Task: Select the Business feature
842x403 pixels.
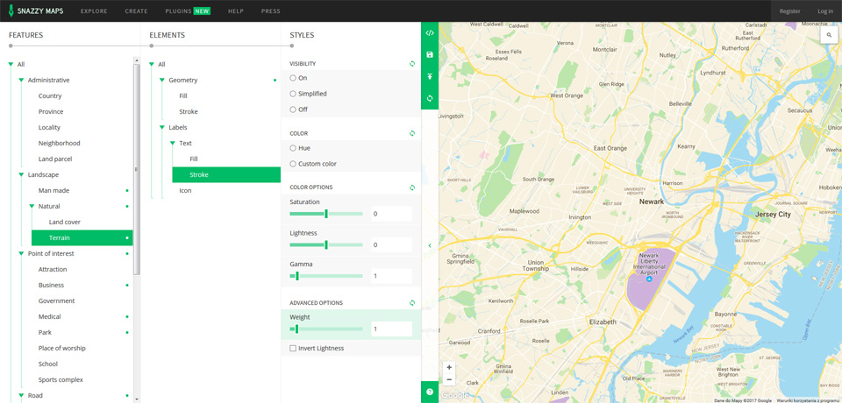Action: tap(51, 285)
